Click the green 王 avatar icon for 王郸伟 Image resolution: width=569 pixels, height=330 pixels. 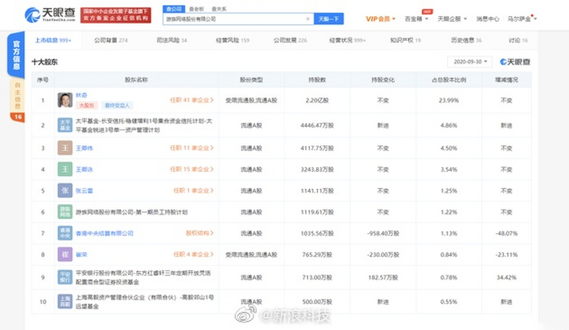[x=65, y=148]
